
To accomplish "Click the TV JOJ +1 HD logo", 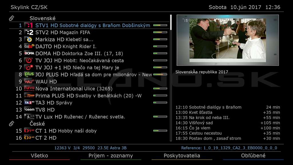I will (29, 68).
